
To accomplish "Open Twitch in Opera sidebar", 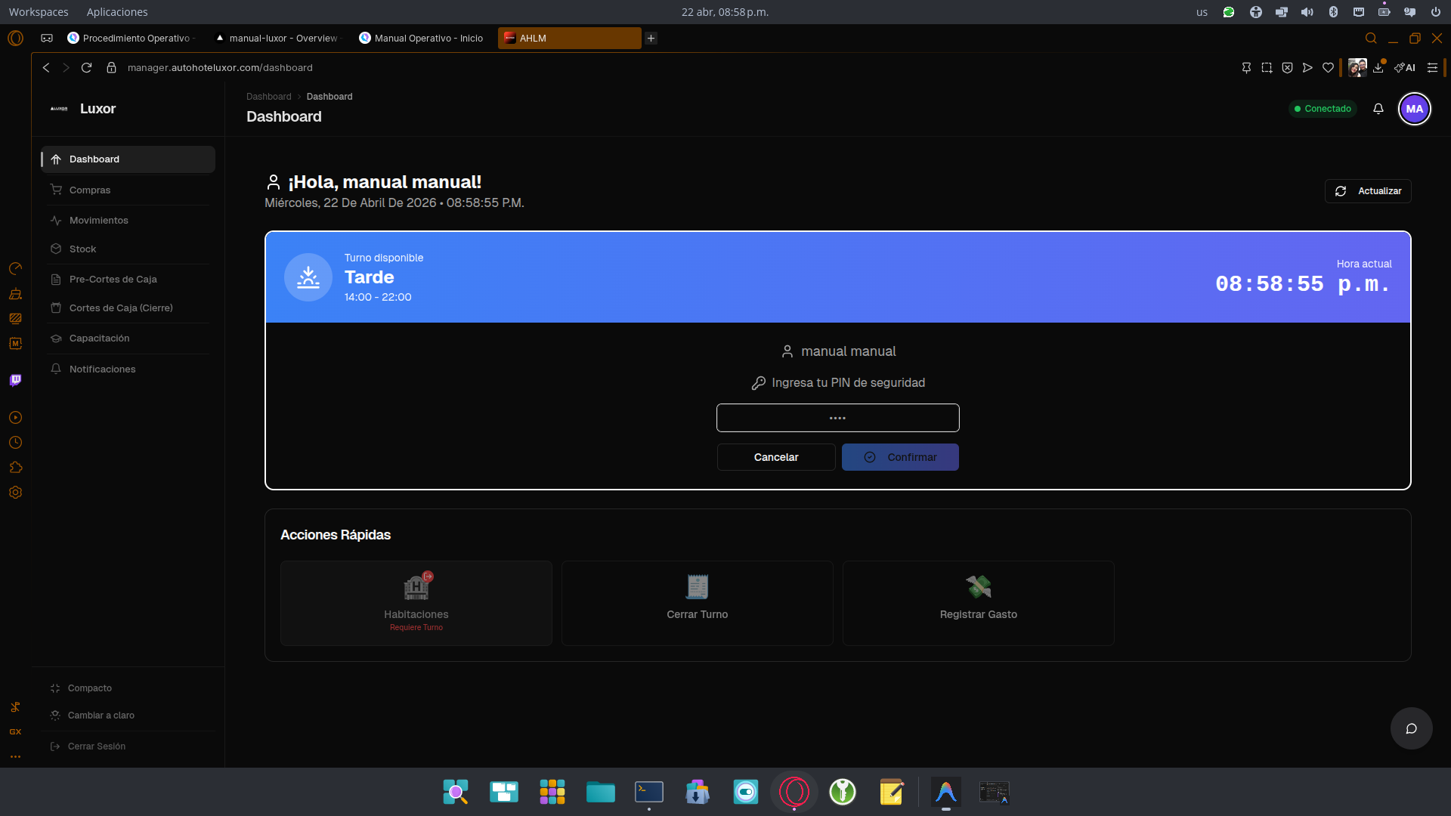I will (x=15, y=380).
